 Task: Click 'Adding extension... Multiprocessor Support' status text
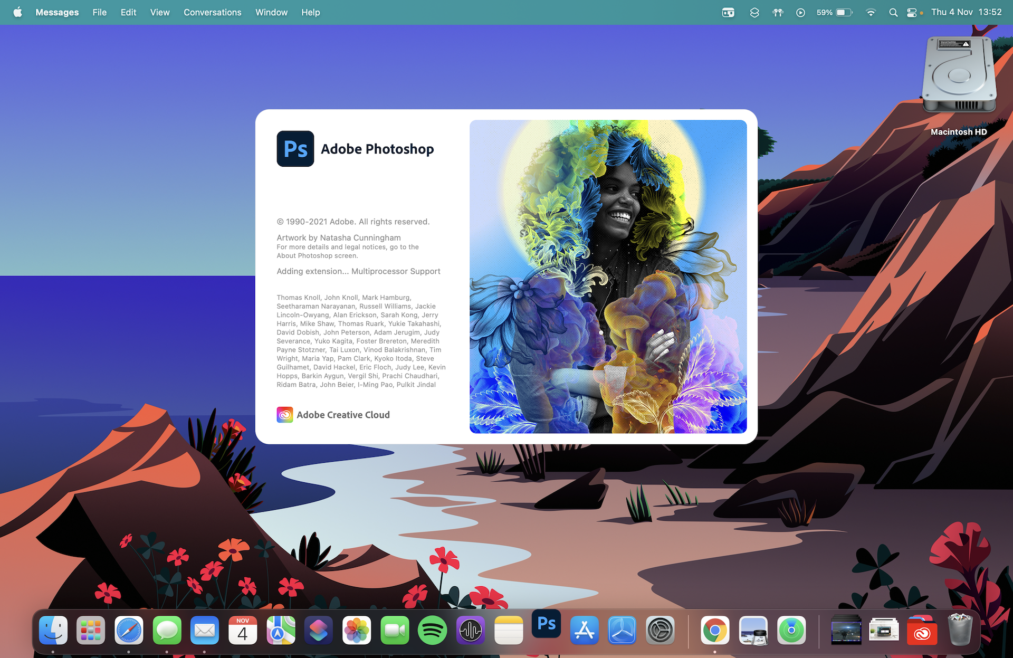coord(358,271)
